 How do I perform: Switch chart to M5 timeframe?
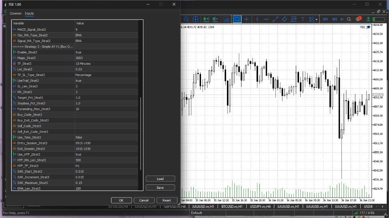[335, 19]
